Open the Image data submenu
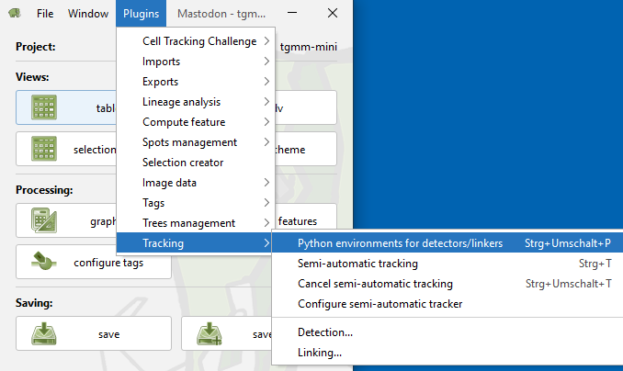 pyautogui.click(x=196, y=183)
